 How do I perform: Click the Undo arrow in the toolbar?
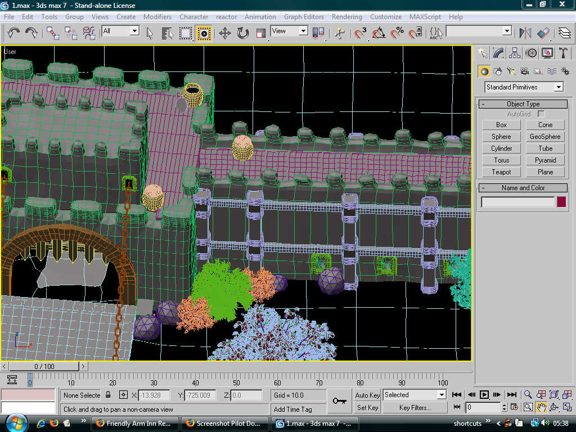coord(13,33)
